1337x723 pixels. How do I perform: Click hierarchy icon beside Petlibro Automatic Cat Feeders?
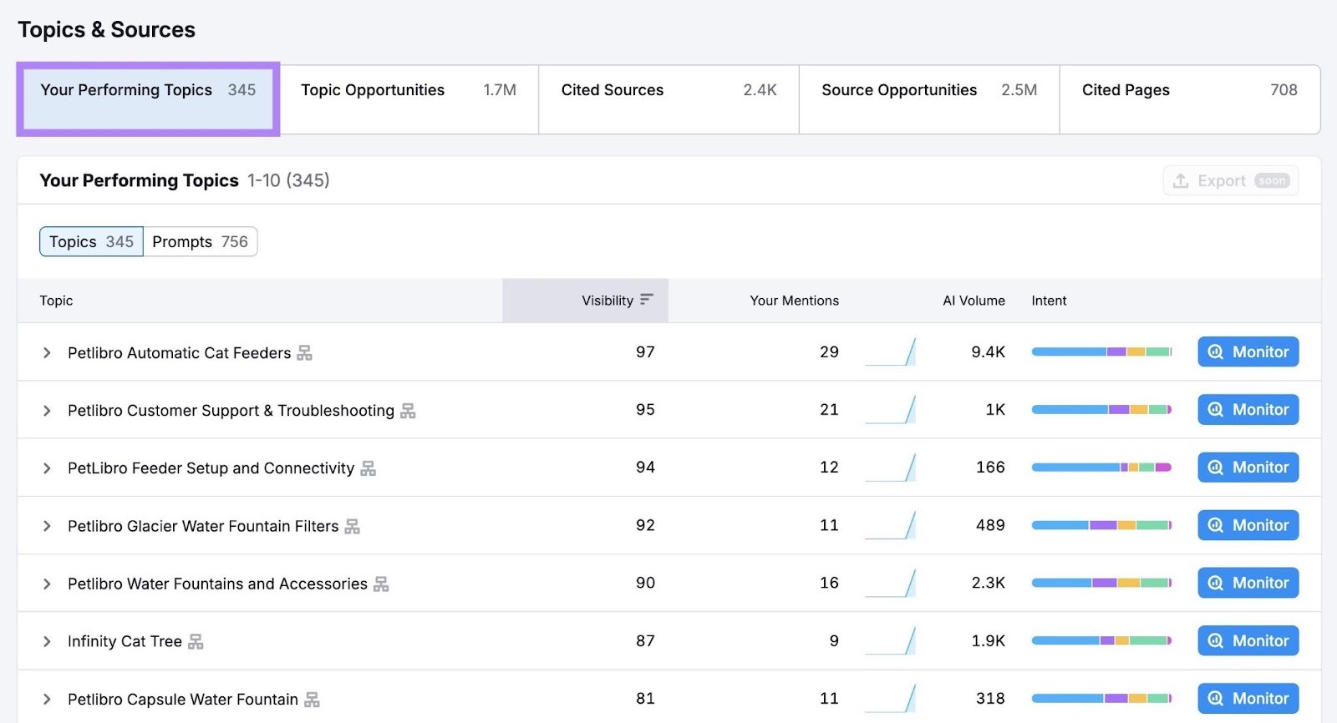[304, 353]
